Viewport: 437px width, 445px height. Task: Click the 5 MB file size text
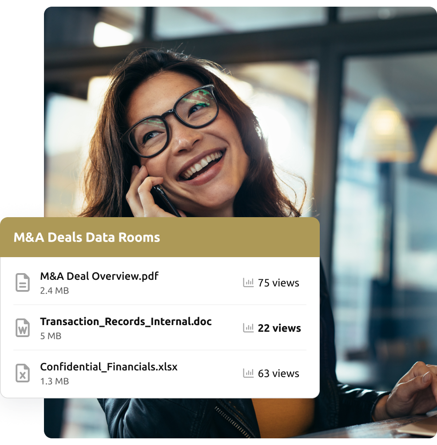coord(51,336)
